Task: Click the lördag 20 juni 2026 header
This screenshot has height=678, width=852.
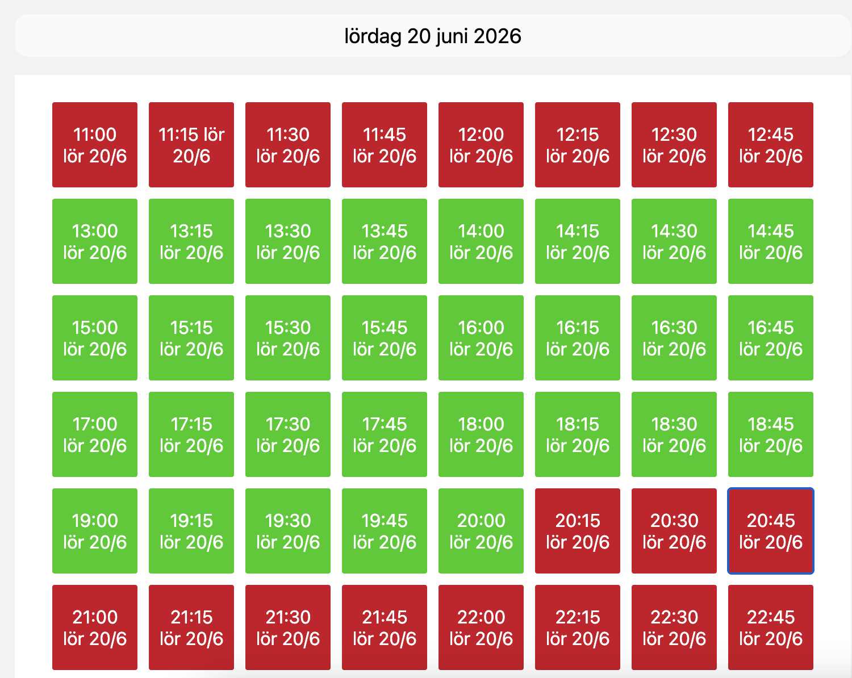Action: click(433, 36)
